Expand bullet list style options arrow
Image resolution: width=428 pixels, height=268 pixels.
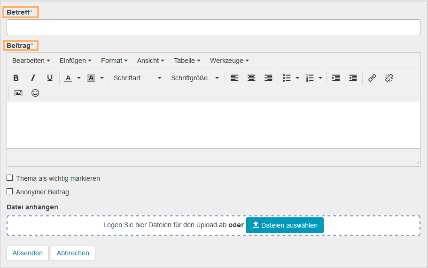pyautogui.click(x=297, y=78)
